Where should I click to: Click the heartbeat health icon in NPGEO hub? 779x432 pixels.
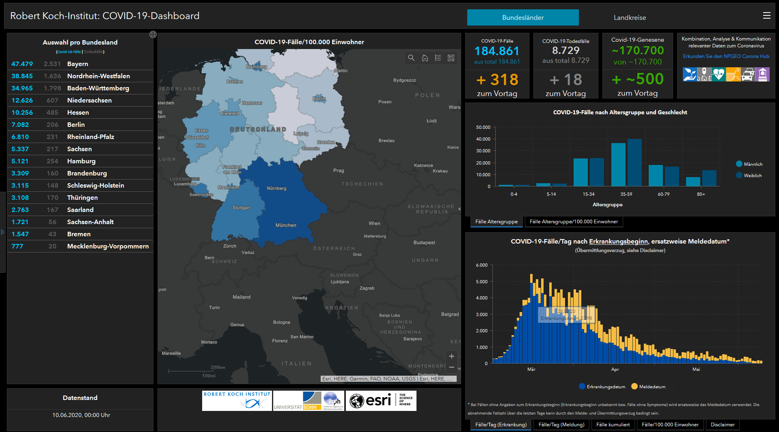(x=718, y=75)
